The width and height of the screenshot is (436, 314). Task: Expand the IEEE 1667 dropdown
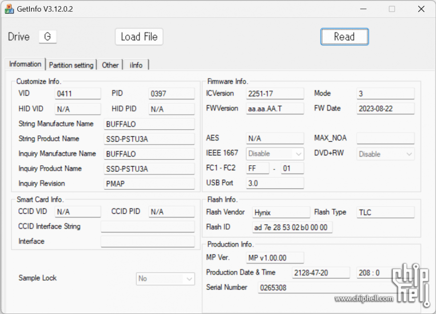point(275,154)
